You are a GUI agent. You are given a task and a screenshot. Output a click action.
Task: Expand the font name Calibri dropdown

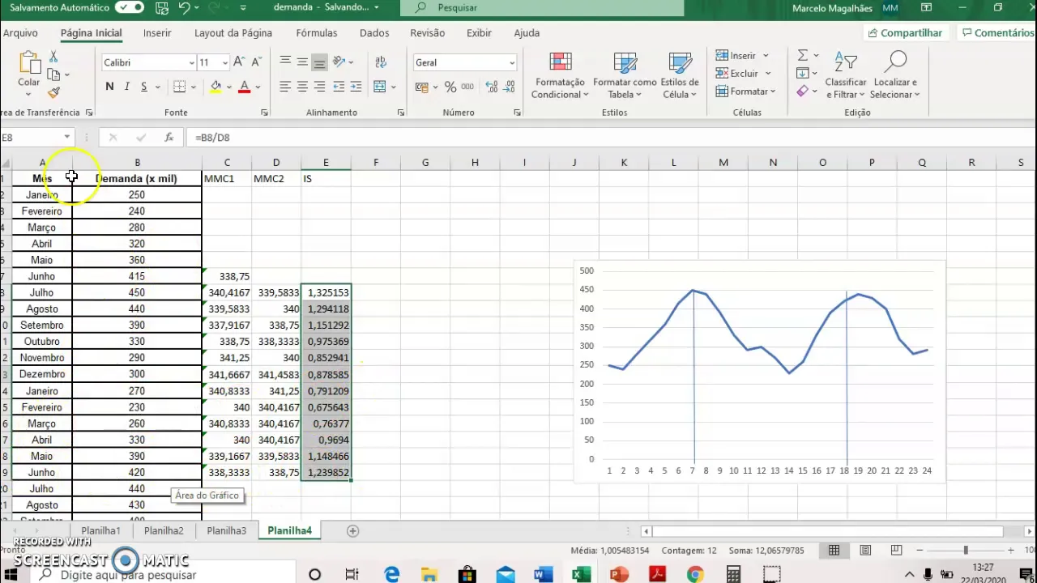(192, 62)
